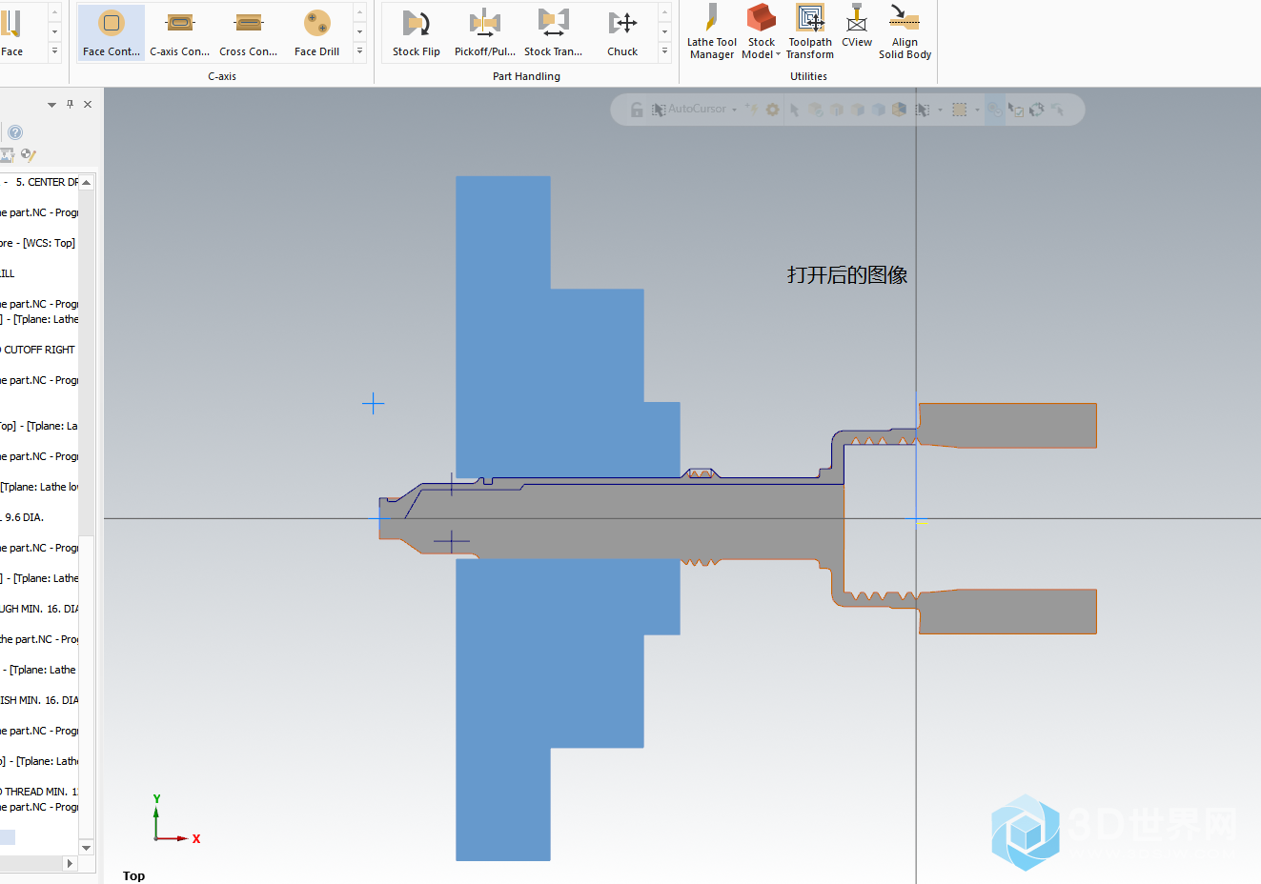
Task: Open the Stock Transfer operation
Action: pyautogui.click(x=553, y=32)
